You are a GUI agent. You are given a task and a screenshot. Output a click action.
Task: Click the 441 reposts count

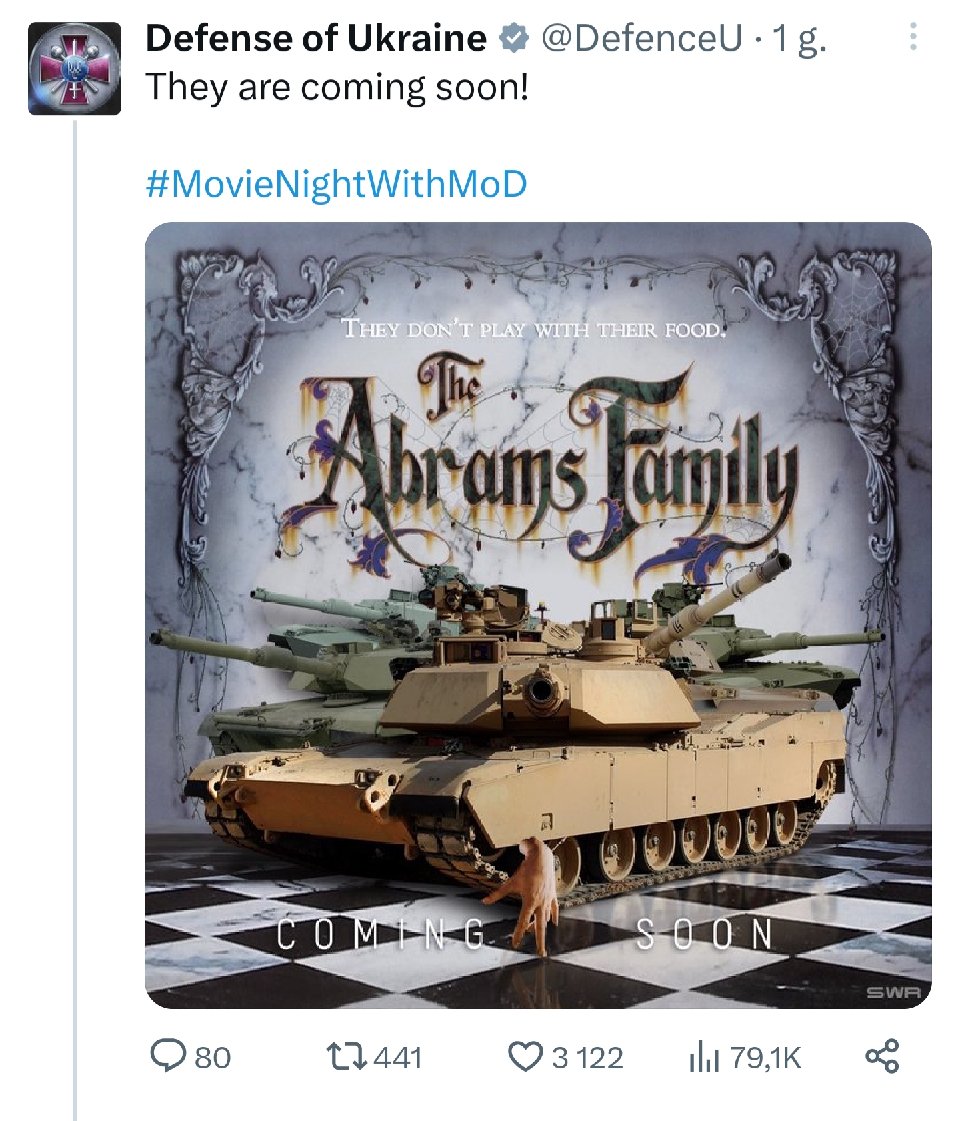pos(398,1058)
